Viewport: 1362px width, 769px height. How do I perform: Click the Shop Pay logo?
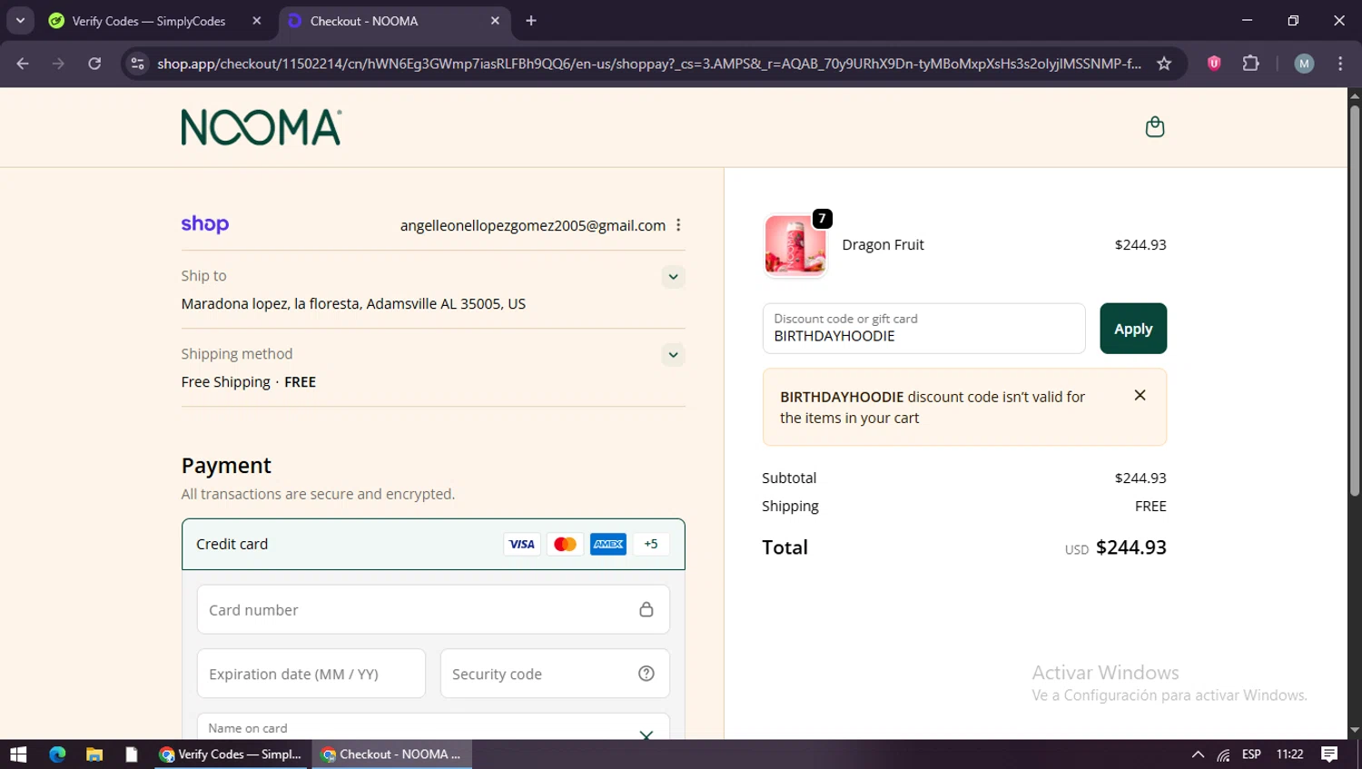tap(205, 224)
